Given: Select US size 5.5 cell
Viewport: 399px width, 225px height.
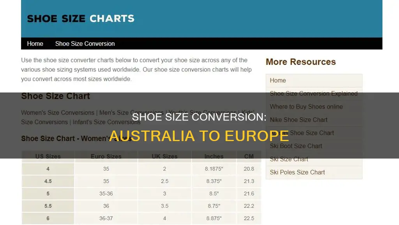Looking at the screenshot, I should (48, 206).
